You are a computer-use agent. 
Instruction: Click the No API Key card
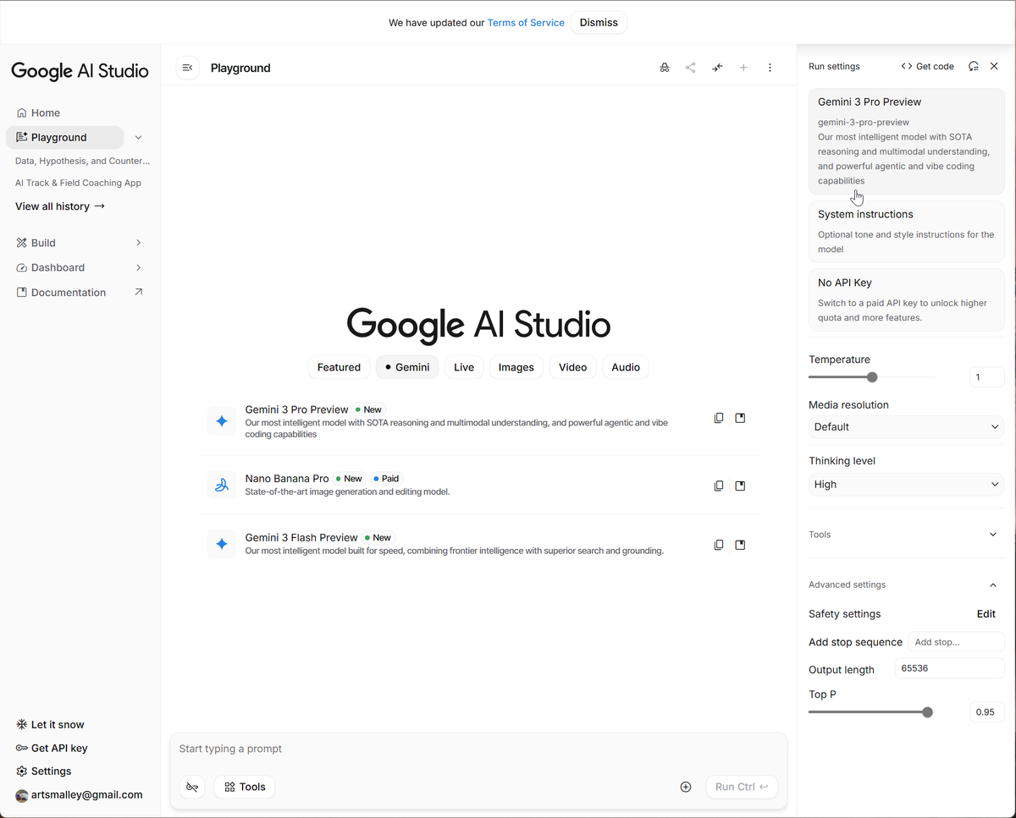tap(906, 299)
